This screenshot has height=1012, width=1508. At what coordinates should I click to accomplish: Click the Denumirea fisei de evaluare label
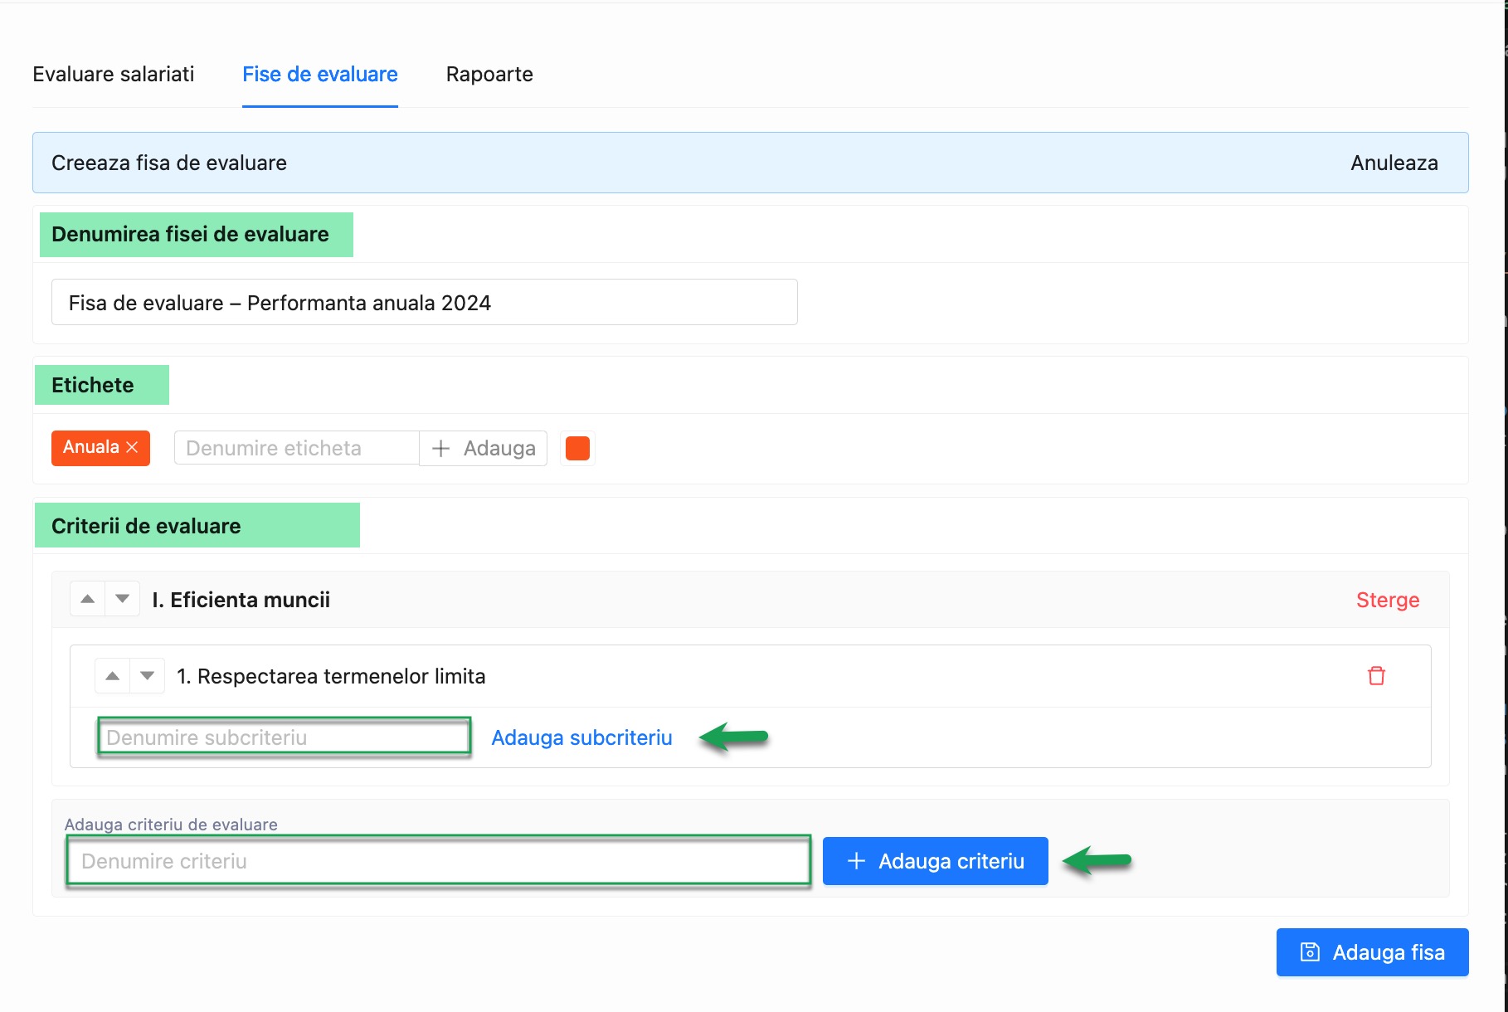coord(190,234)
